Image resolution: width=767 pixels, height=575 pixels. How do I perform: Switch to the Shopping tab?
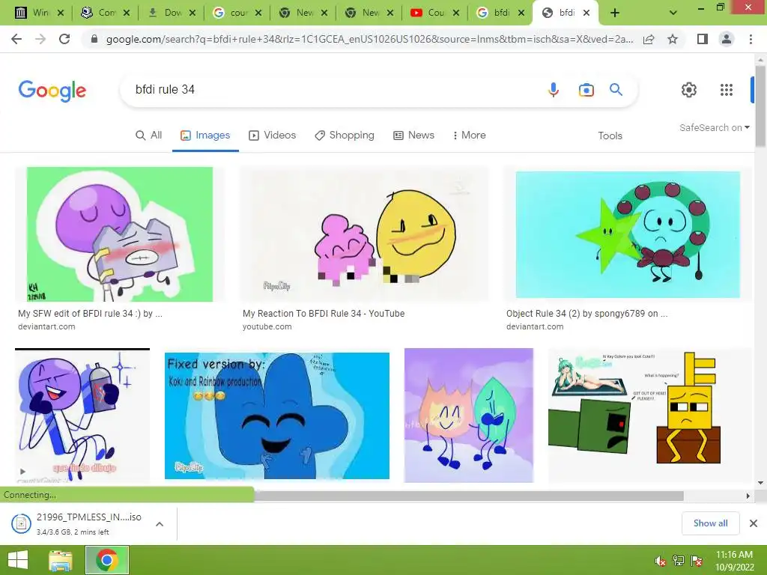pyautogui.click(x=345, y=136)
